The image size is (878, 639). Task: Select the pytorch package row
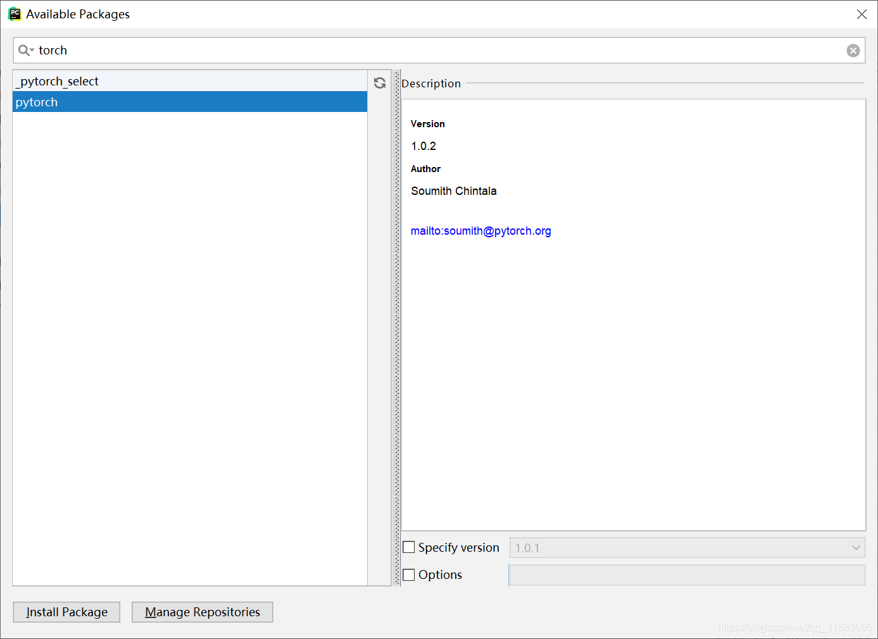coord(190,102)
